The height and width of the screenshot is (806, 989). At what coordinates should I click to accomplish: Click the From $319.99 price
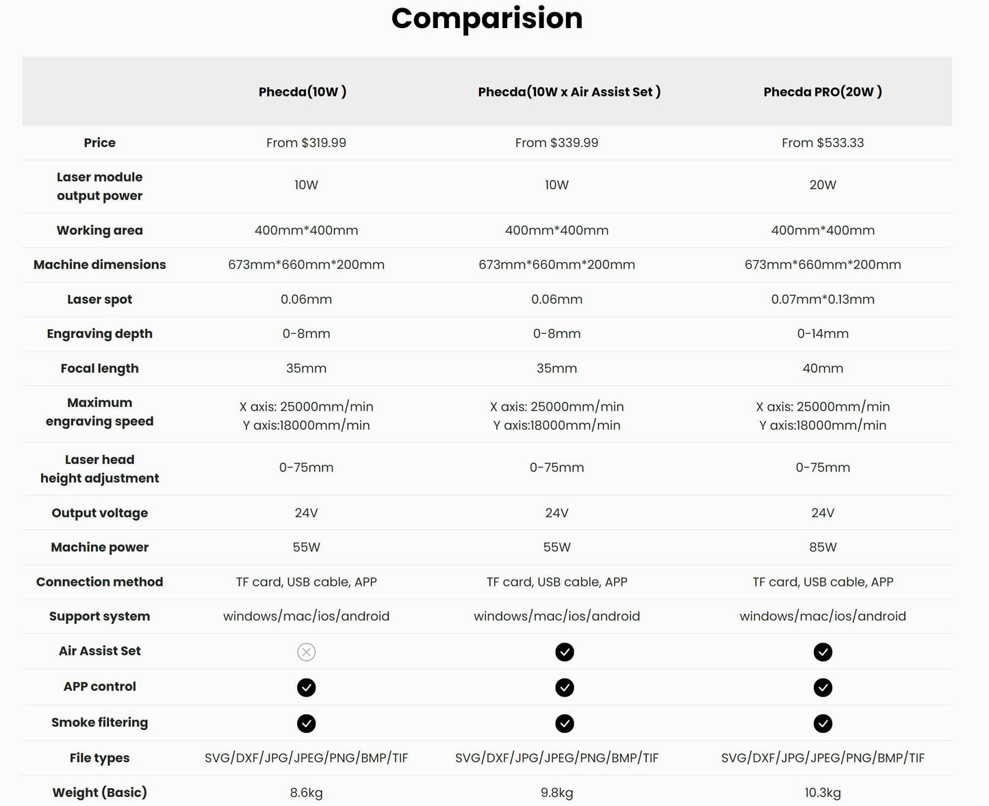click(x=306, y=143)
